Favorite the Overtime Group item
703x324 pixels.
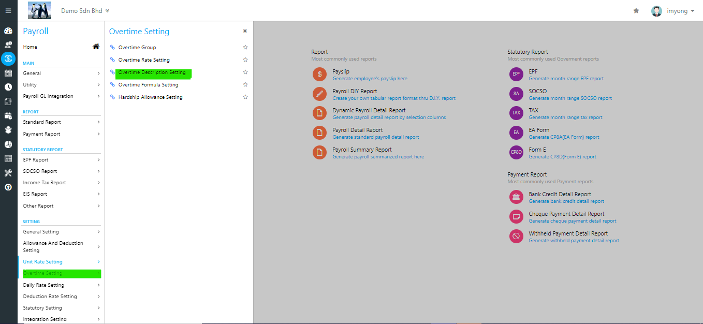click(x=245, y=47)
